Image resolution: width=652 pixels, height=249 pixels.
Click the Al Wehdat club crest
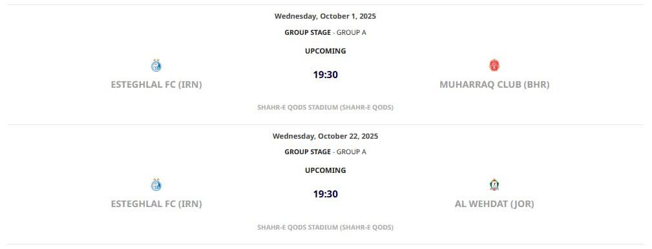(x=494, y=184)
